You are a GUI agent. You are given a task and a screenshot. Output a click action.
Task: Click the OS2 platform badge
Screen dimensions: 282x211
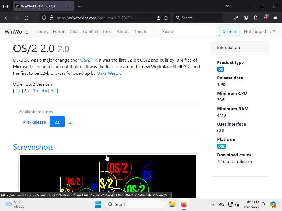pos(221,146)
